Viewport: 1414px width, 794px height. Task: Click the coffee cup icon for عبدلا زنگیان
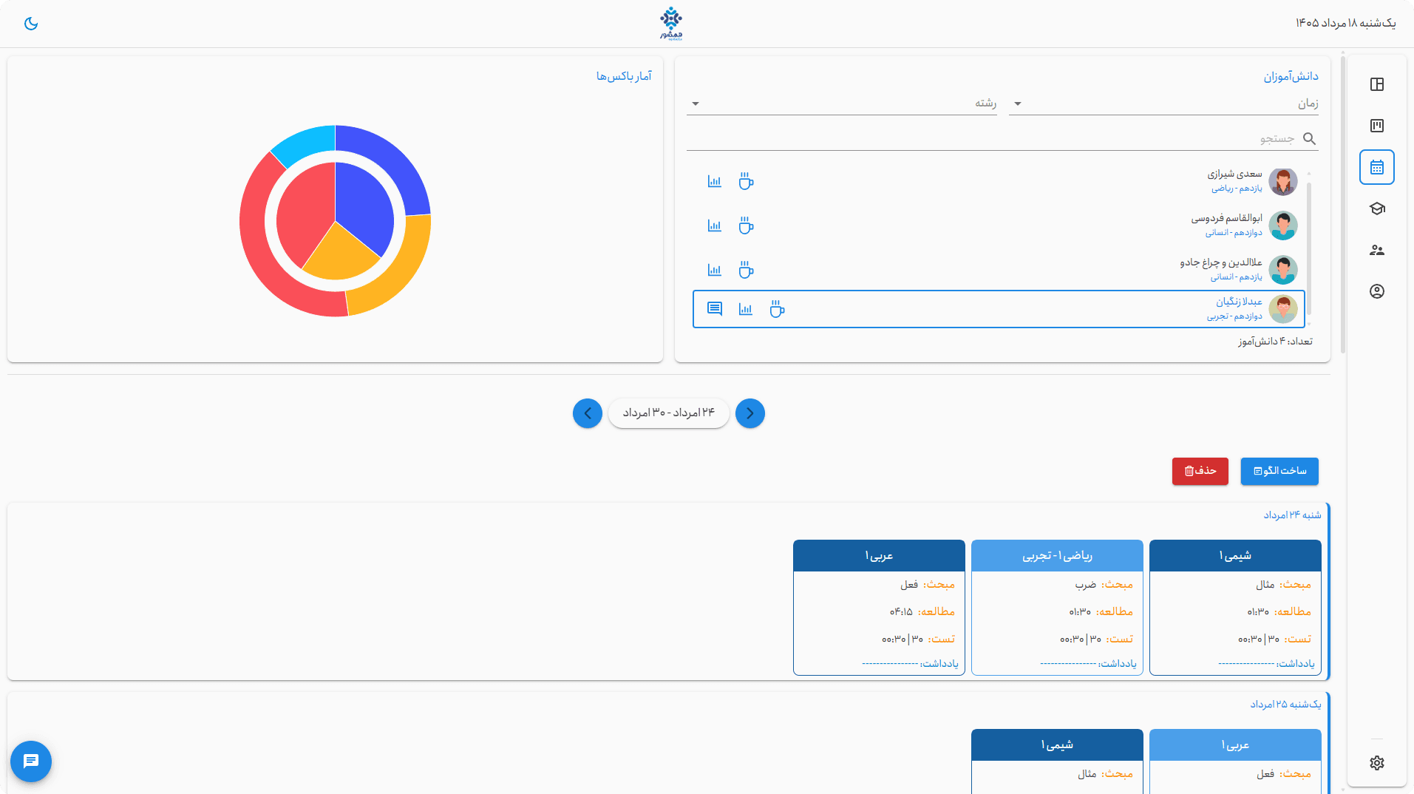[777, 309]
